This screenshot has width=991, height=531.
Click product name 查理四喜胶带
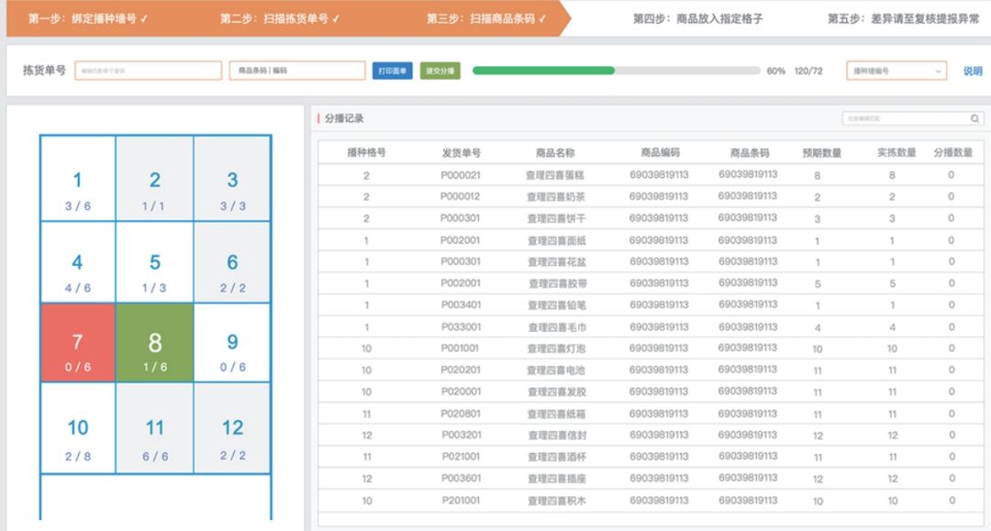(x=556, y=283)
